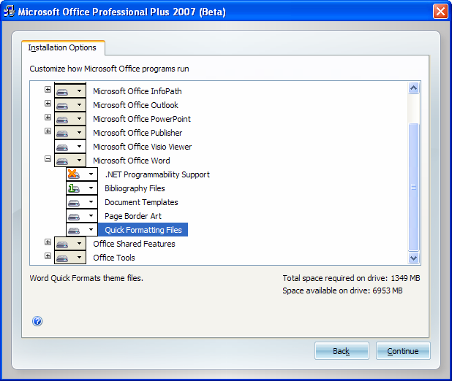Click the Continue button

[x=403, y=351]
